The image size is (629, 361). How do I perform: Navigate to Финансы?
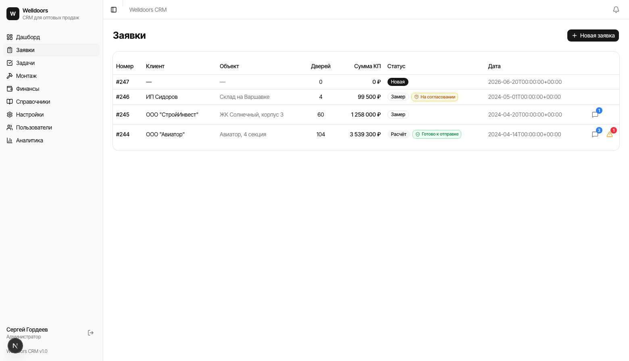(51, 89)
